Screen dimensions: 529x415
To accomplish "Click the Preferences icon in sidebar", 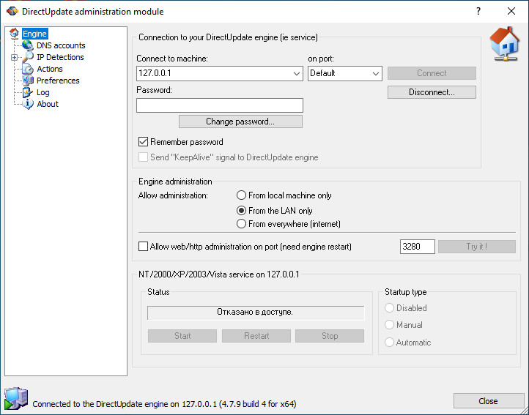I will coord(28,81).
